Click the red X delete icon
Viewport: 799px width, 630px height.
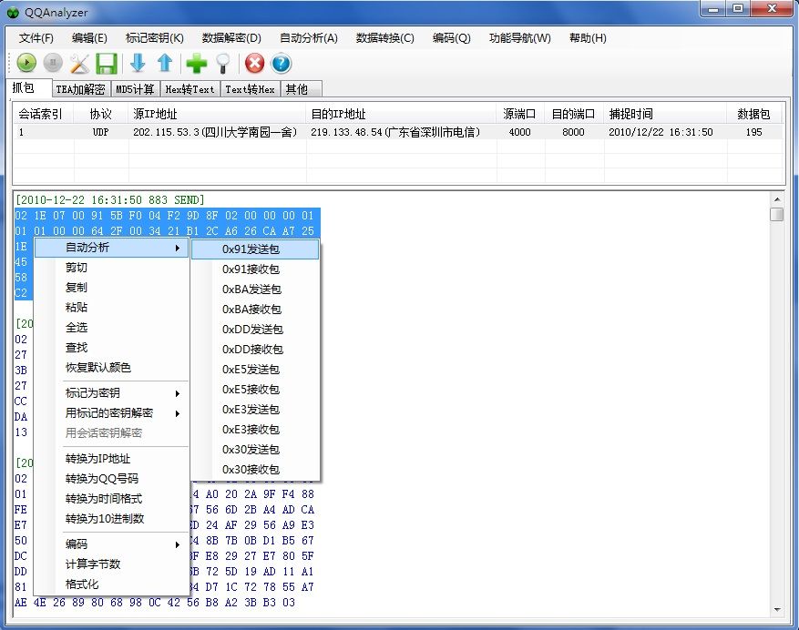[x=255, y=64]
